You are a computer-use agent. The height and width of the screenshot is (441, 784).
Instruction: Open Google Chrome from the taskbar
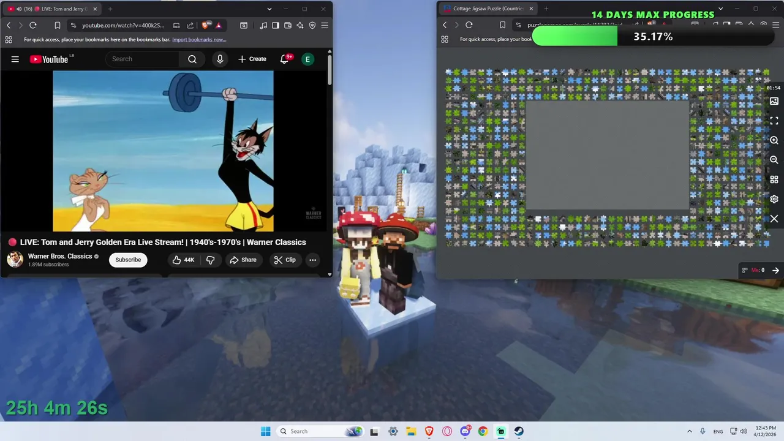click(x=483, y=431)
